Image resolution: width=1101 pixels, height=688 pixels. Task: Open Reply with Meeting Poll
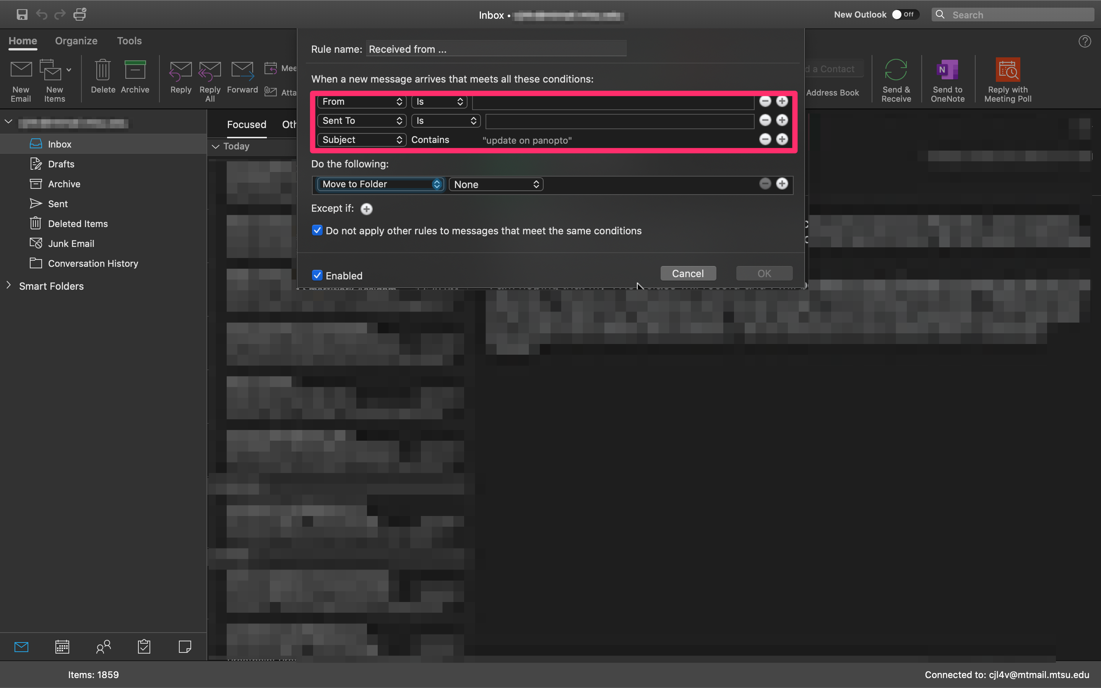(1007, 71)
